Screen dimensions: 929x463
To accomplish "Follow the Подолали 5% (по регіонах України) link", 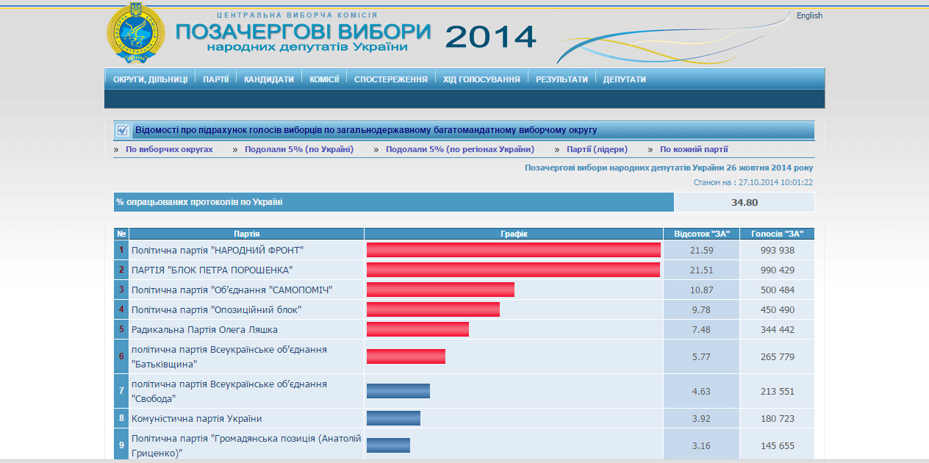I will (x=460, y=149).
